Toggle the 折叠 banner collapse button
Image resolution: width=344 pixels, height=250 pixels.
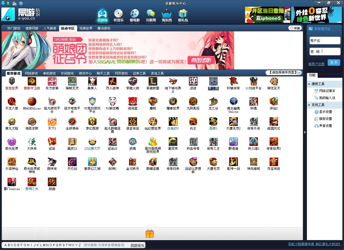click(295, 28)
